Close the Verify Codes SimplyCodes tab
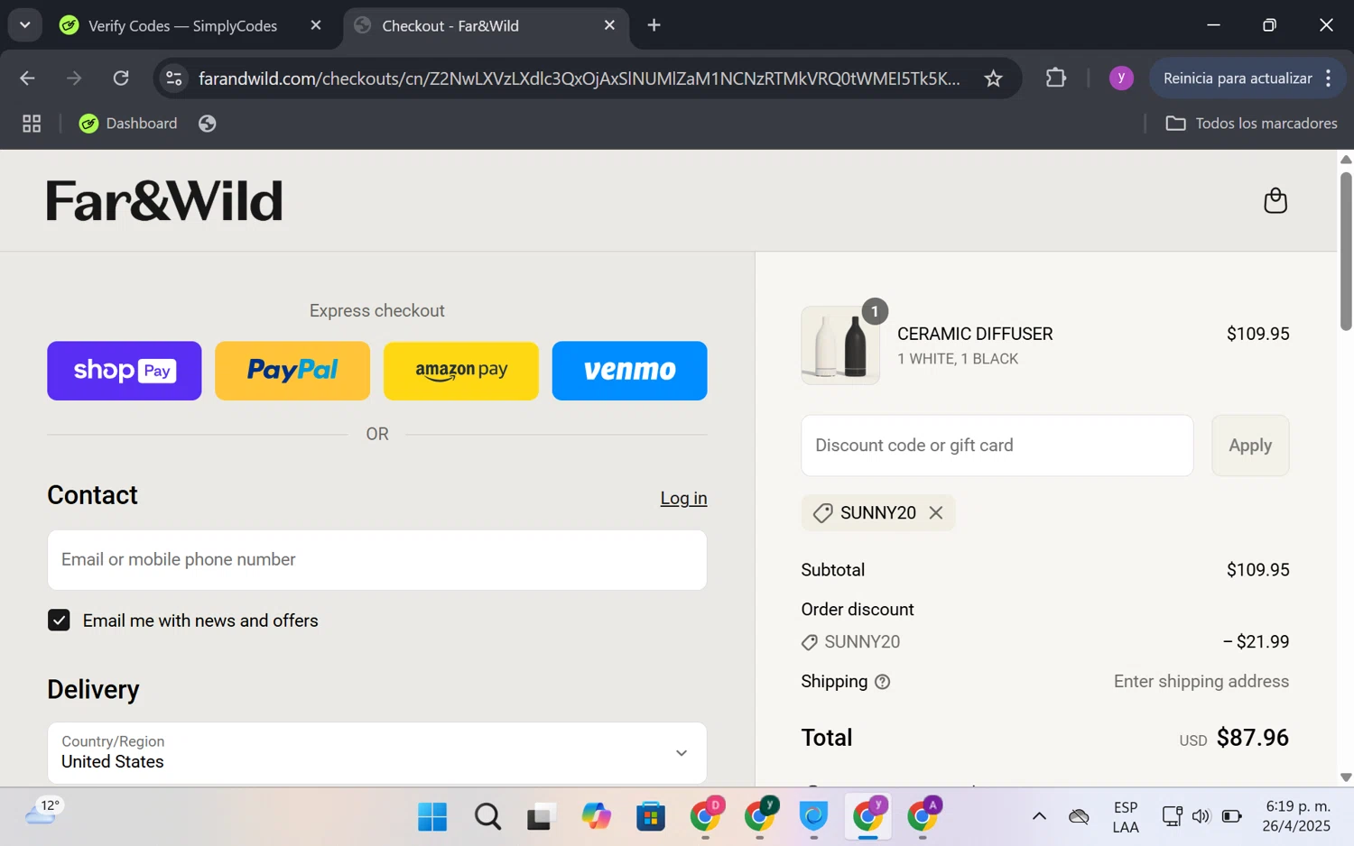Image resolution: width=1354 pixels, height=846 pixels. [316, 25]
